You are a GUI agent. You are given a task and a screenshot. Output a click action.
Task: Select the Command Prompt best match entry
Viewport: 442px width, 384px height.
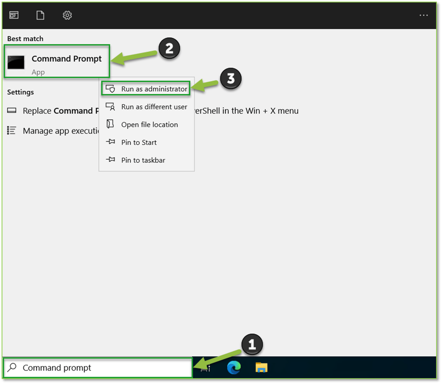click(67, 59)
